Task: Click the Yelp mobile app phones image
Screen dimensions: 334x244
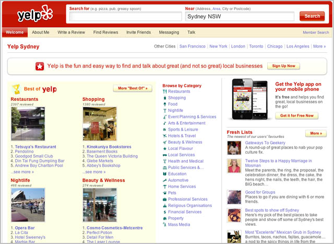Action: coord(249,99)
